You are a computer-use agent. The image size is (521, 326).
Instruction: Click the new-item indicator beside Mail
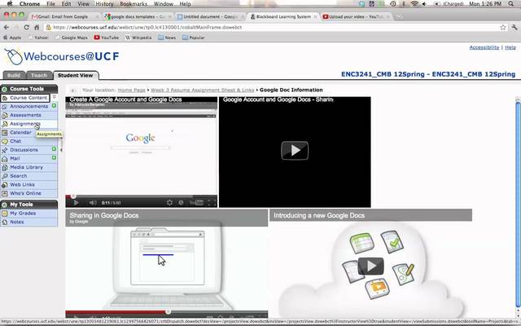coord(54,157)
